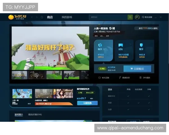169x135 pixels.
Task: Click the 娱乐 genre tag
Action: (96, 36)
